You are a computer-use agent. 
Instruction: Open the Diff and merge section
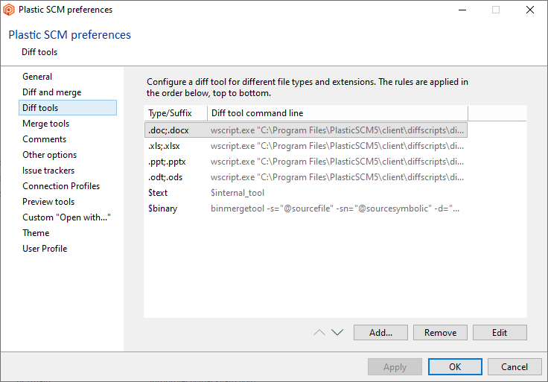tap(51, 92)
